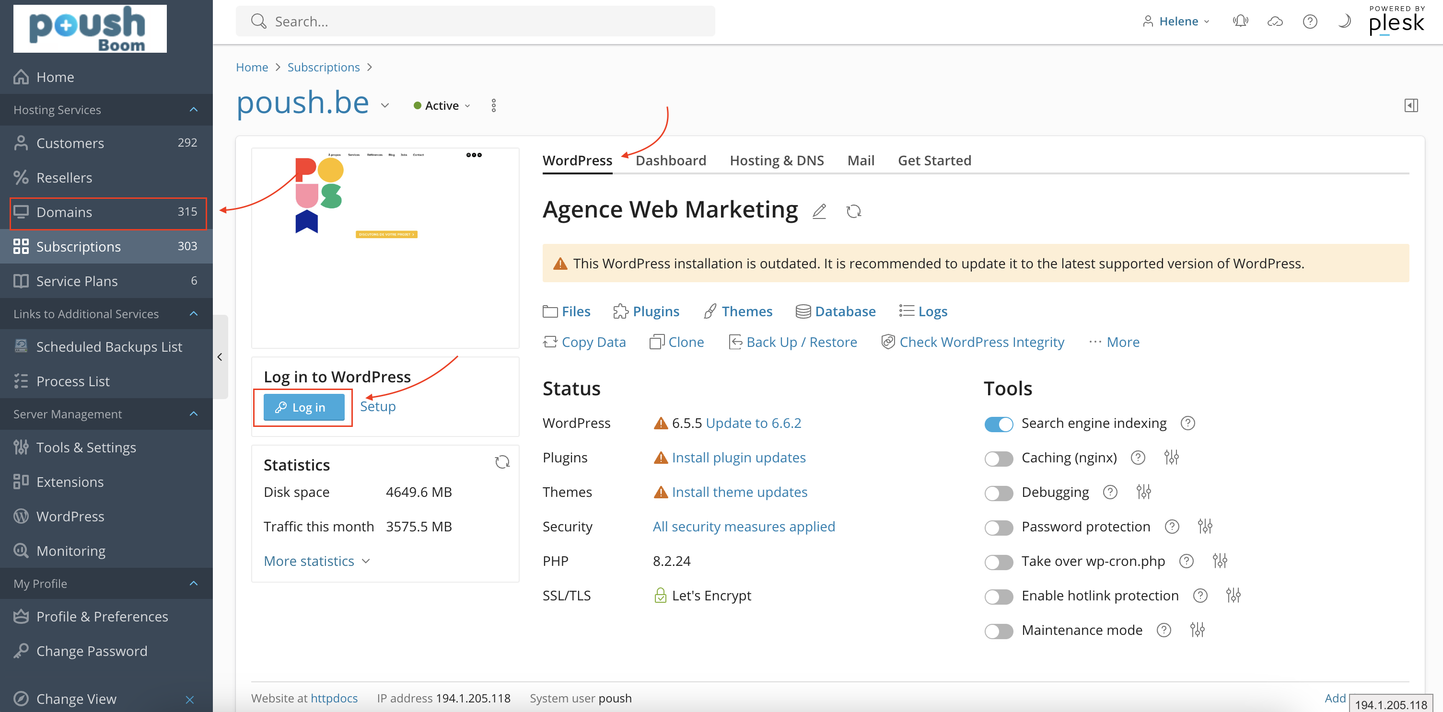Screen dimensions: 1443x712
Task: Click Update to 6.6.2 link
Action: [753, 423]
